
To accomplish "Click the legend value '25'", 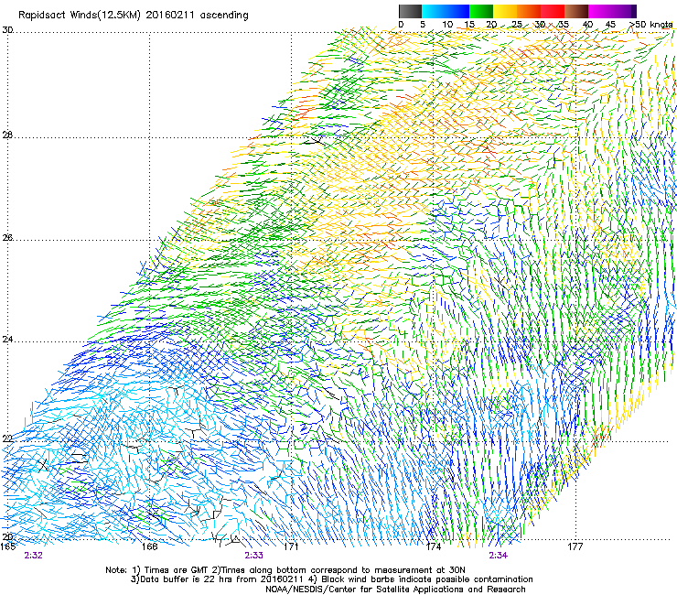I will [x=517, y=25].
